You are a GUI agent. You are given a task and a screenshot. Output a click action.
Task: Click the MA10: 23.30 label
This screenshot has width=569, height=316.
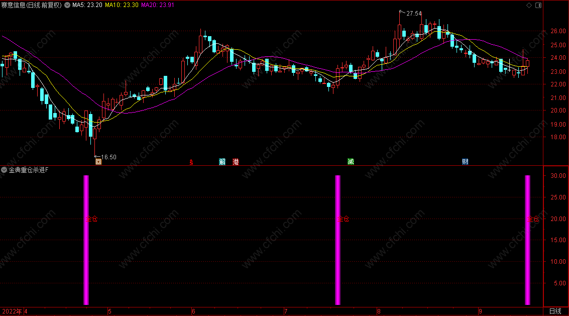click(122, 5)
